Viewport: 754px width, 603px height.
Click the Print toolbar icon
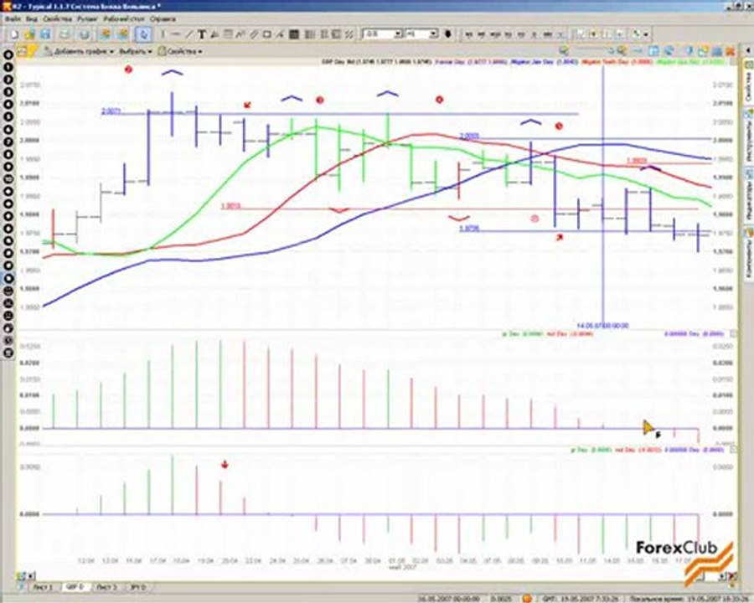click(65, 34)
